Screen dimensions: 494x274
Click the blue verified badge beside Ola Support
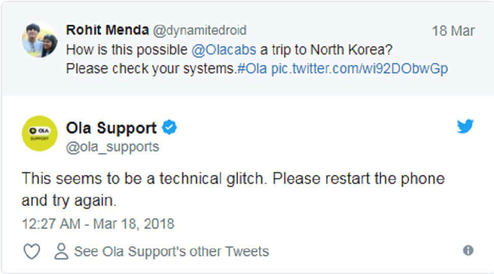pos(170,127)
